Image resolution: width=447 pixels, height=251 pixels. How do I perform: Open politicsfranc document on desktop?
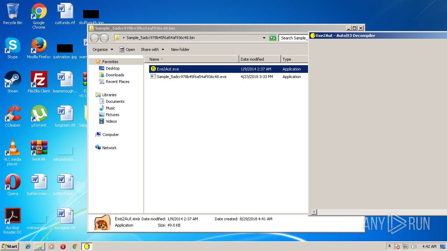pos(65,185)
